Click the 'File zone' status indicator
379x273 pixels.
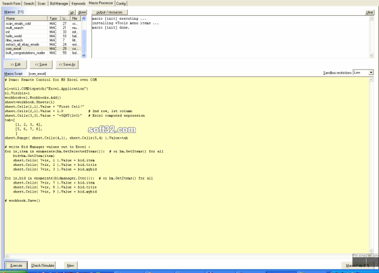(359, 255)
